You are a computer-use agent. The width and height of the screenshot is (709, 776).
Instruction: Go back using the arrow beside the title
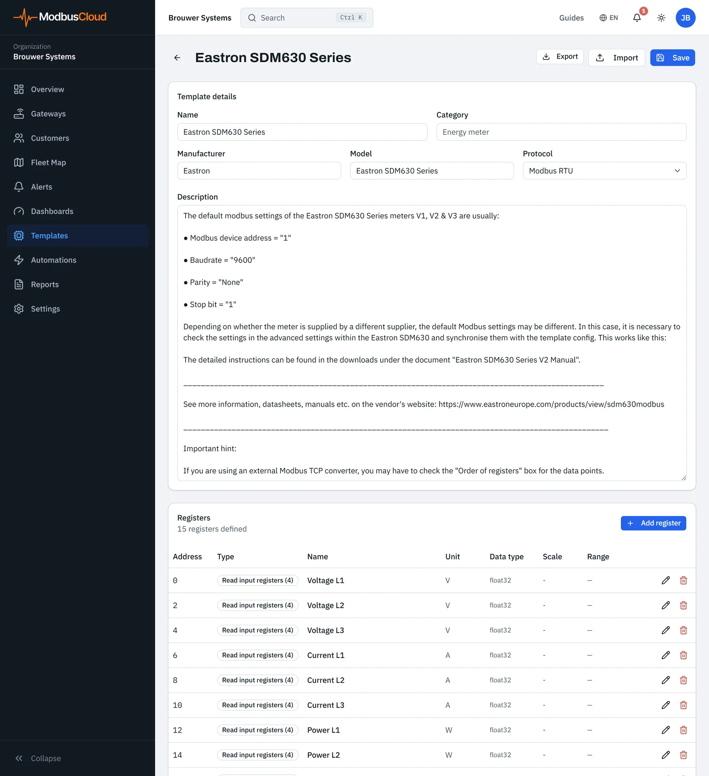[x=177, y=58]
